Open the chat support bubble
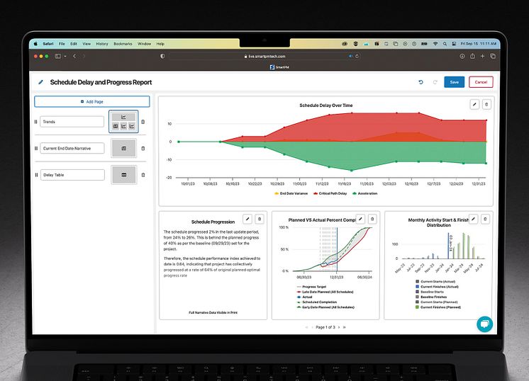 (x=485, y=324)
